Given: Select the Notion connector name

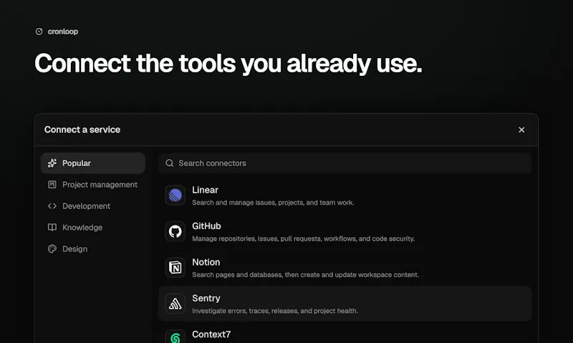Looking at the screenshot, I should coord(206,262).
